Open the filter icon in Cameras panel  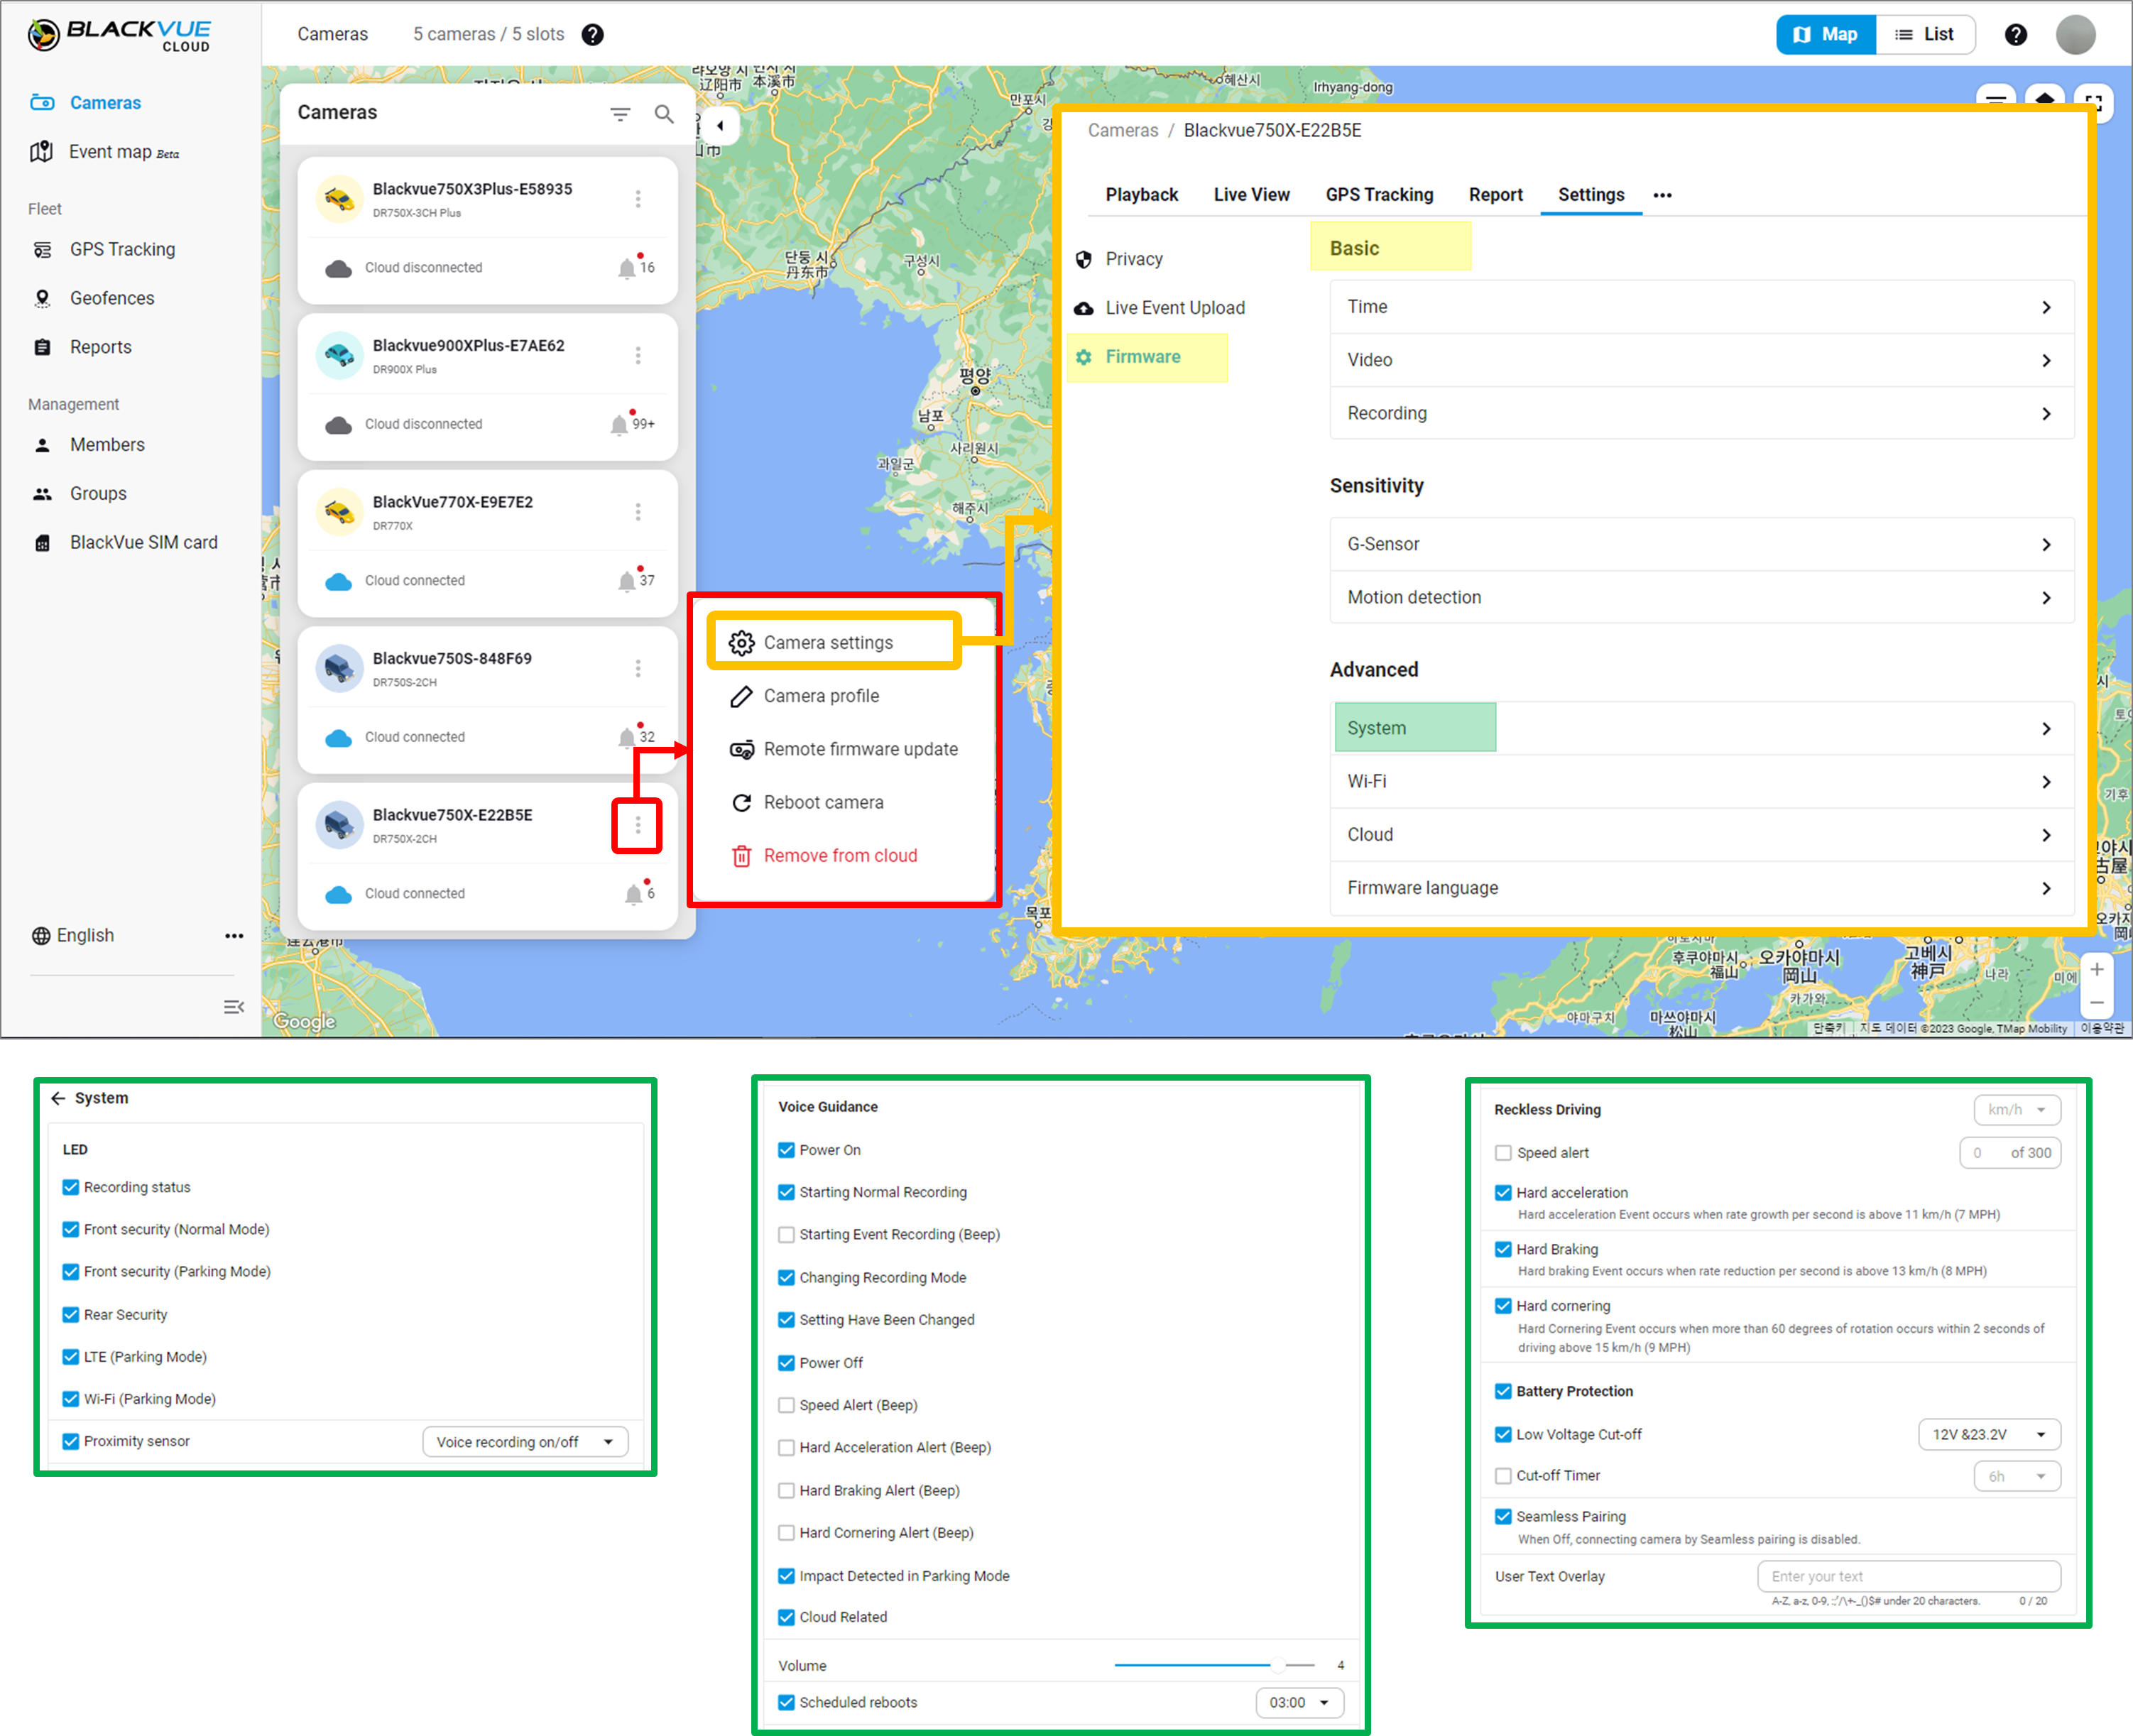click(x=620, y=114)
